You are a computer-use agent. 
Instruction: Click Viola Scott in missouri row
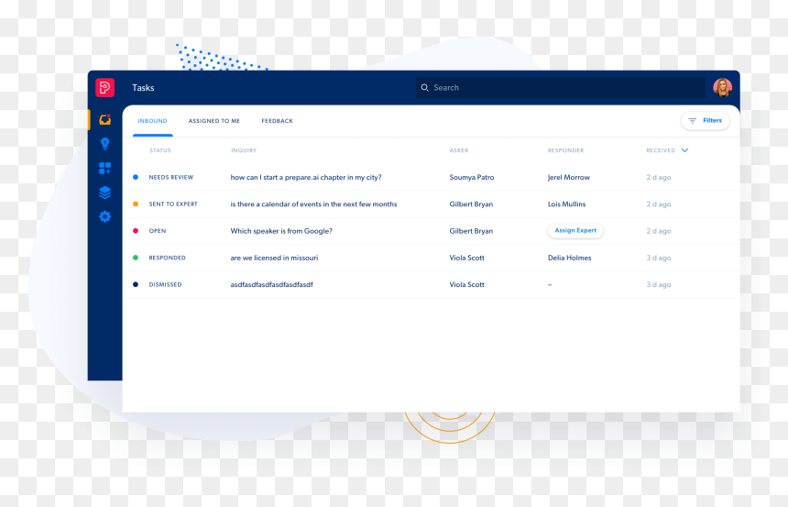[466, 258]
